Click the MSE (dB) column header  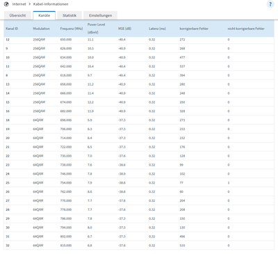[x=124, y=29]
